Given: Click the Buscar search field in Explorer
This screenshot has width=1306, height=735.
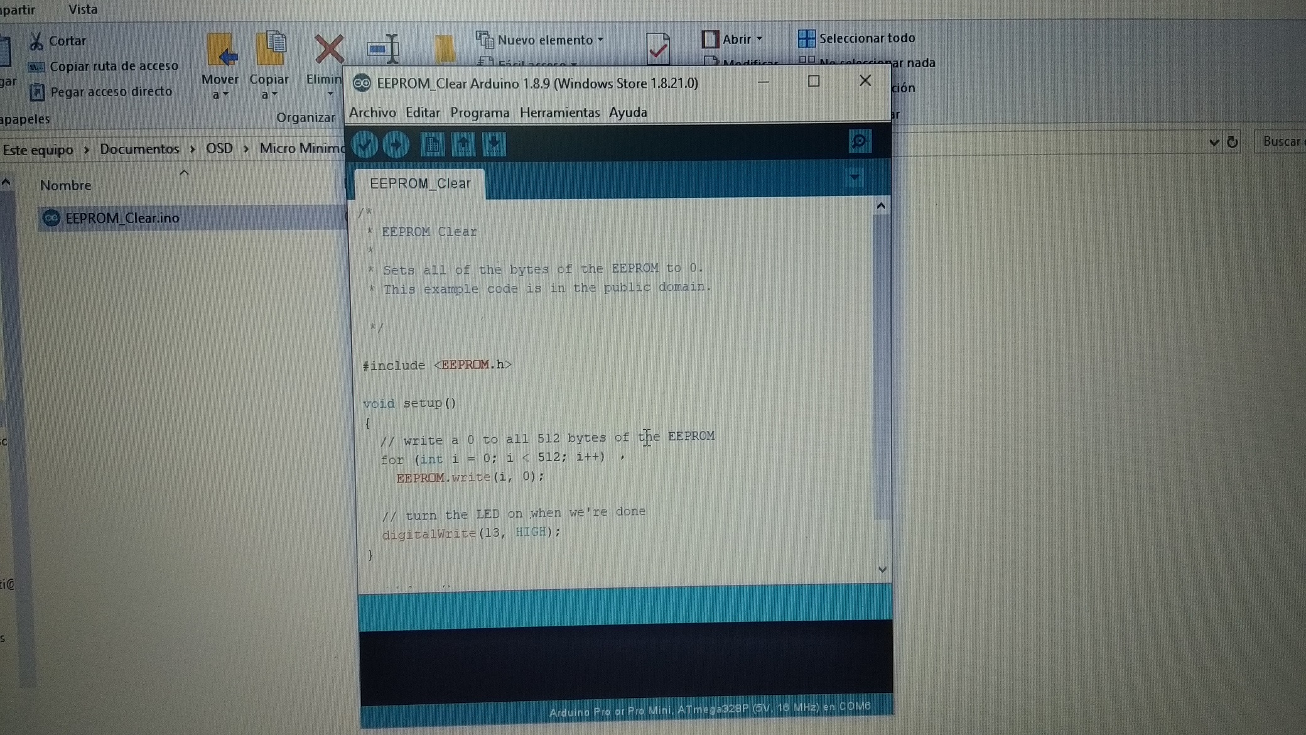Looking at the screenshot, I should tap(1280, 142).
